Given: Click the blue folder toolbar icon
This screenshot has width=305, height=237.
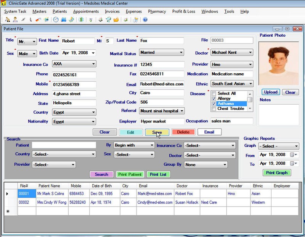Looking at the screenshot, I should (x=64, y=20).
